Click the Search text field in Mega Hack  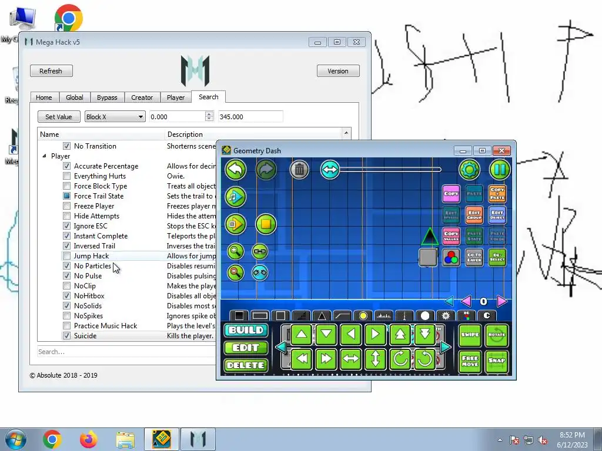tap(127, 352)
